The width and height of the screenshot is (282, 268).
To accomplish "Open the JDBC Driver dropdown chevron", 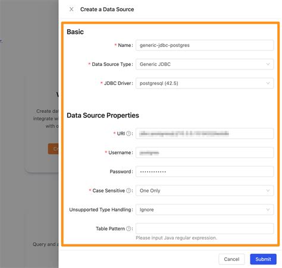I will (x=268, y=83).
